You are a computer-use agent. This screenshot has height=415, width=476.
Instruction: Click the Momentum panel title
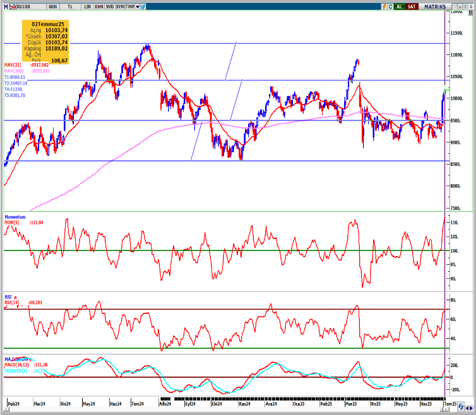[15, 217]
